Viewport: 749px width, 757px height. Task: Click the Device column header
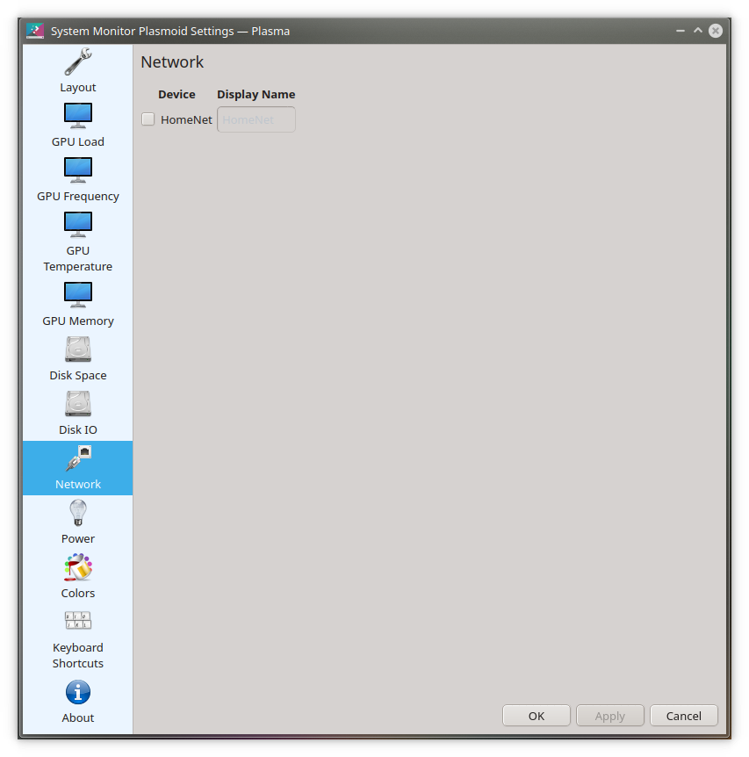click(176, 94)
